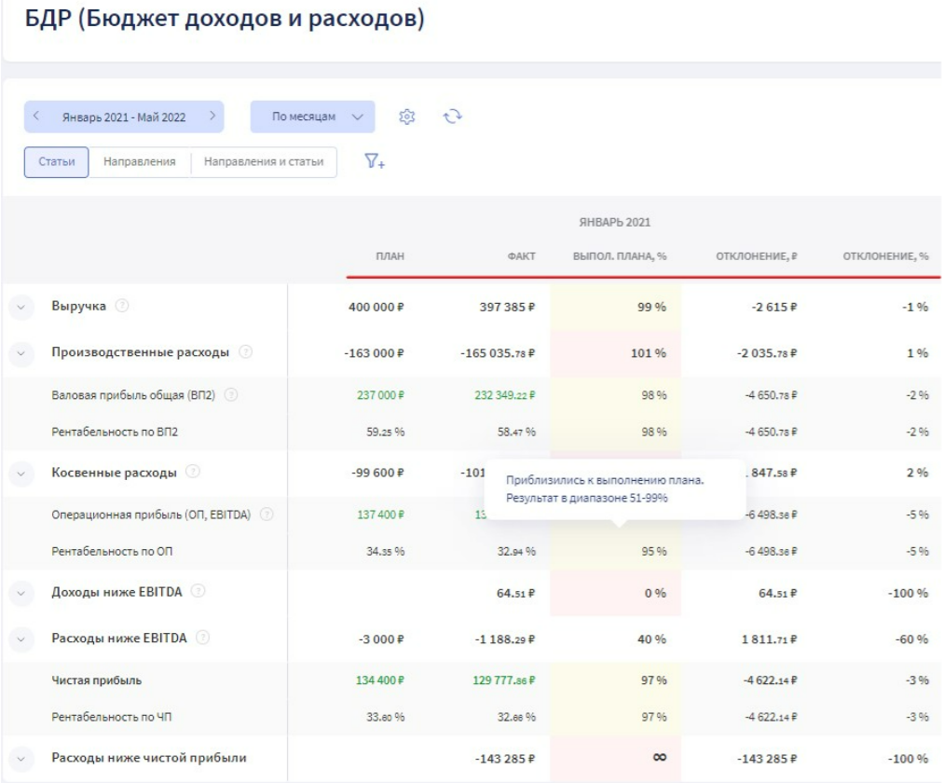
Task: Go to the next period using right arrow
Action: tap(211, 117)
